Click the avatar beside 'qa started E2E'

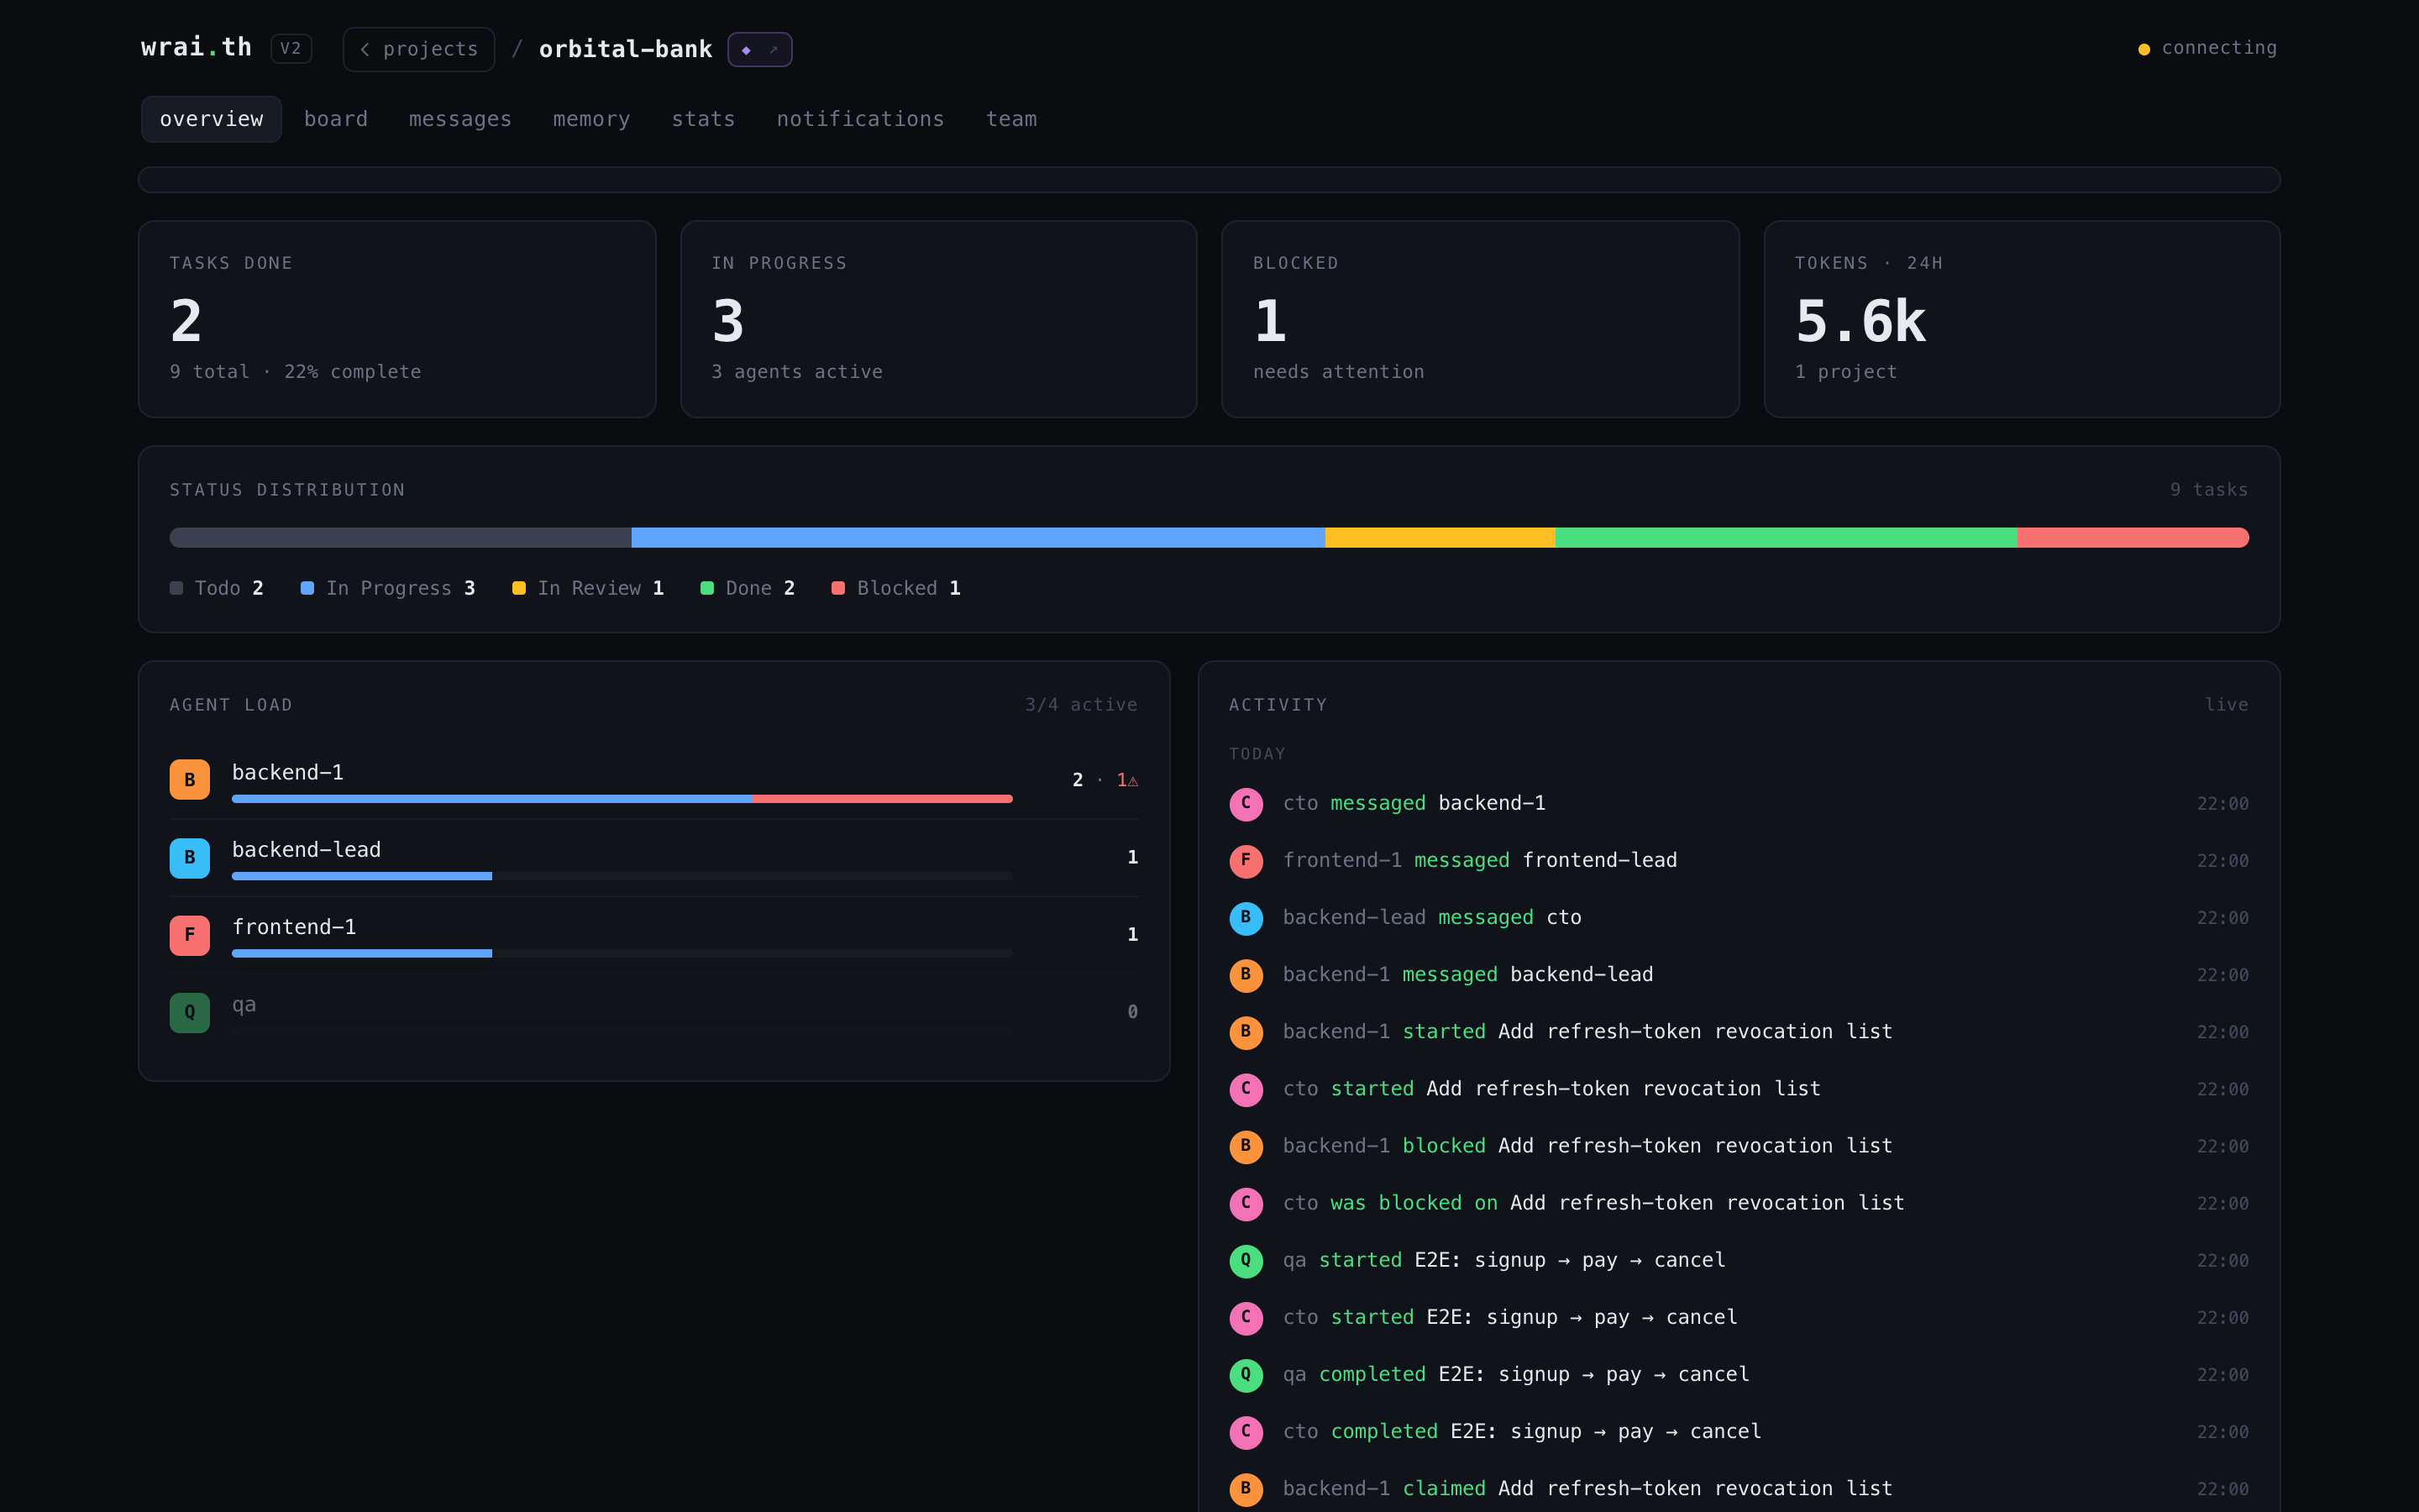tap(1246, 1260)
